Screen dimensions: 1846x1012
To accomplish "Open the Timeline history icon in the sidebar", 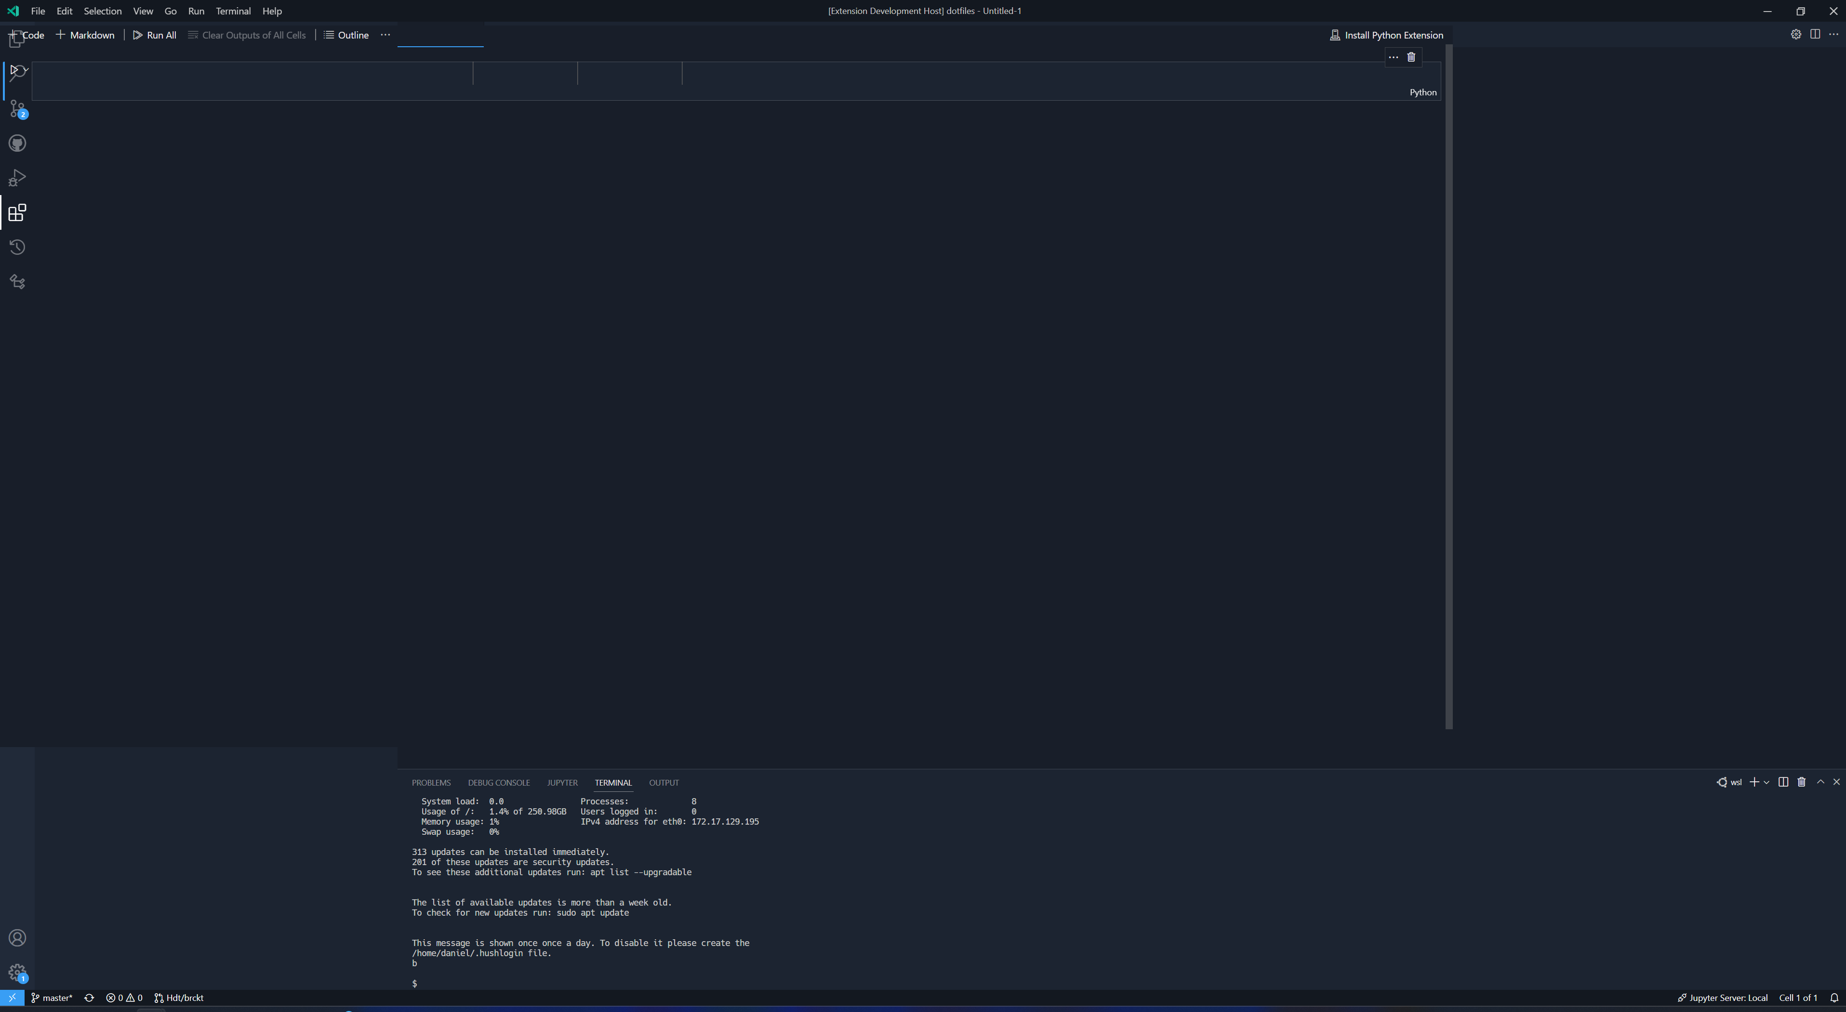I will (x=17, y=247).
